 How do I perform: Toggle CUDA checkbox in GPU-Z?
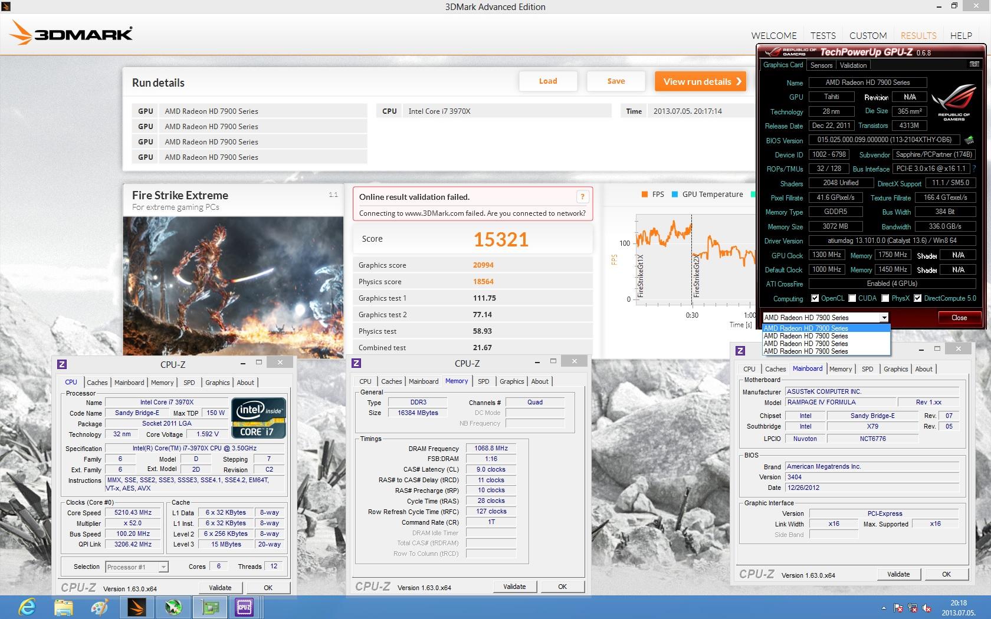pyautogui.click(x=852, y=298)
